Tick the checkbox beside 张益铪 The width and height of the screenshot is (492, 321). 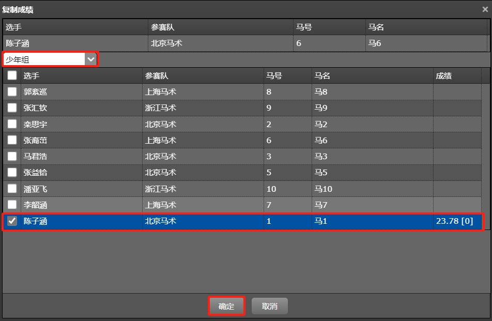[12, 172]
